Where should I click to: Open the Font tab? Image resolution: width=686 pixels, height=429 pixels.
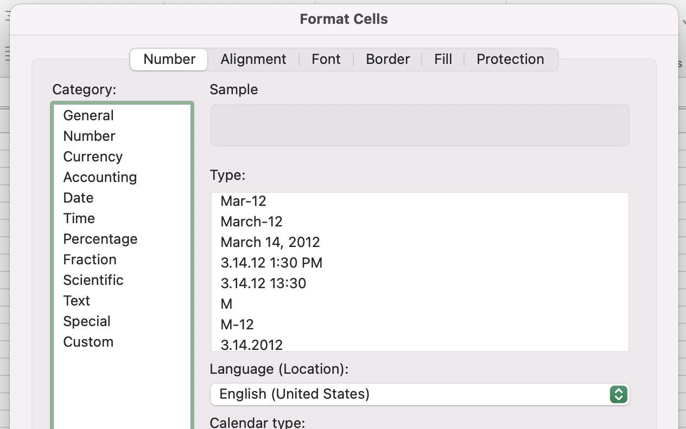[326, 59]
